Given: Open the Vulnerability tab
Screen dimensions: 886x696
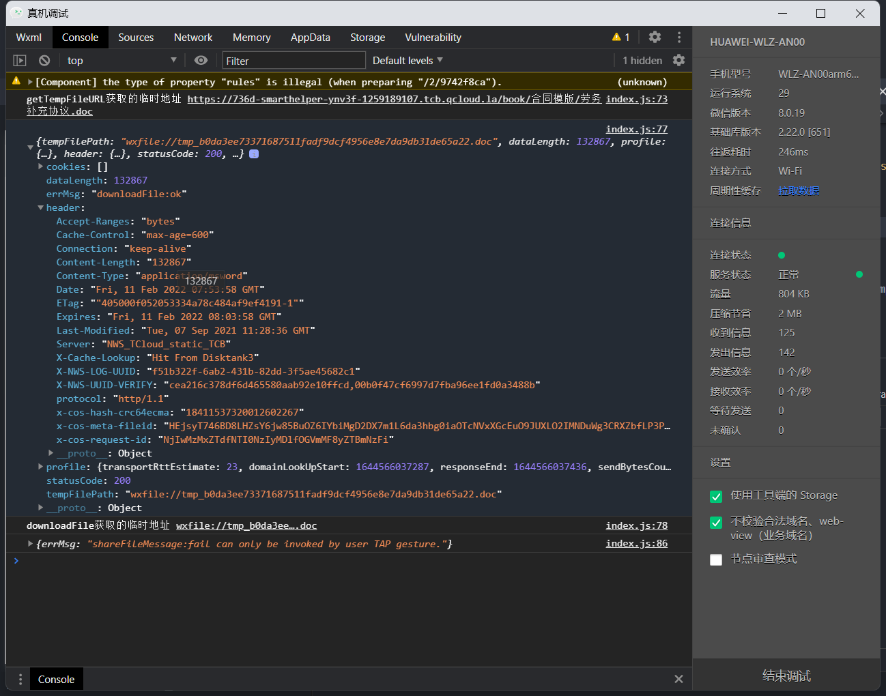Looking at the screenshot, I should pyautogui.click(x=433, y=38).
